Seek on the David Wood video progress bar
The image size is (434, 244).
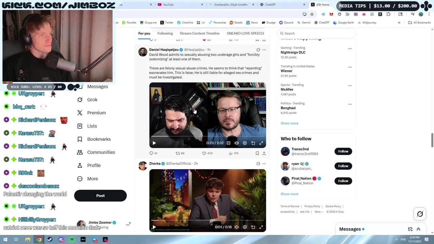click(x=208, y=136)
